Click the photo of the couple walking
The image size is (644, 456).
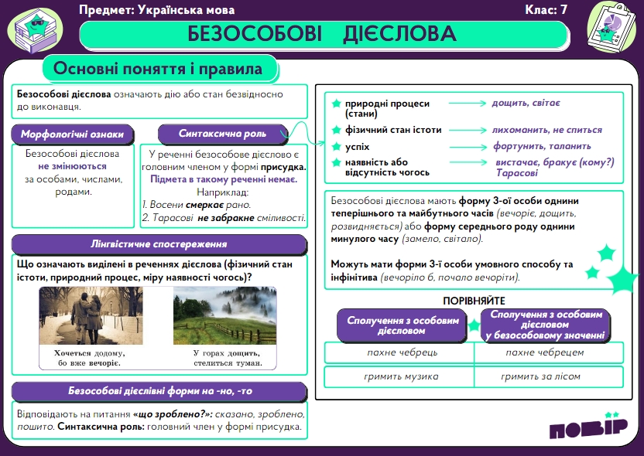91,316
